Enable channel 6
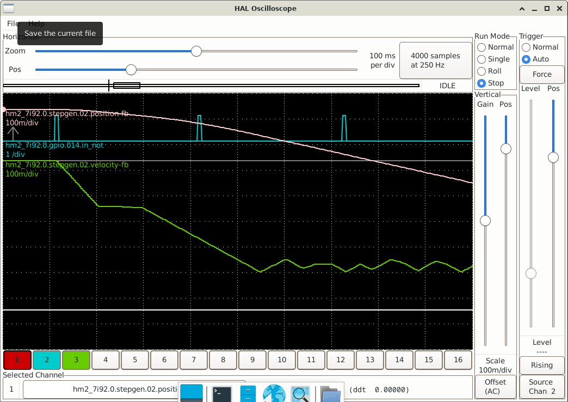Screen dimensions: 568x402 point(164,360)
